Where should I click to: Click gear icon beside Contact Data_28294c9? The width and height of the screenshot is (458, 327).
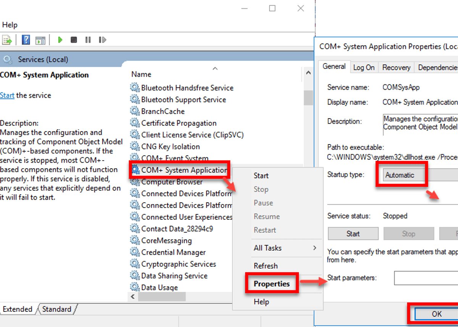point(135,229)
